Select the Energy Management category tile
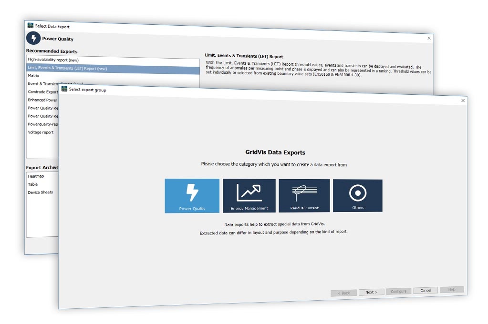The width and height of the screenshot is (488, 324). click(249, 195)
